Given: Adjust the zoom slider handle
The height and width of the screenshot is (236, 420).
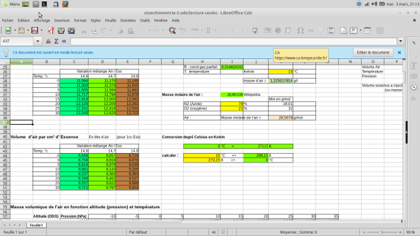Looking at the screenshot, I should point(380,232).
